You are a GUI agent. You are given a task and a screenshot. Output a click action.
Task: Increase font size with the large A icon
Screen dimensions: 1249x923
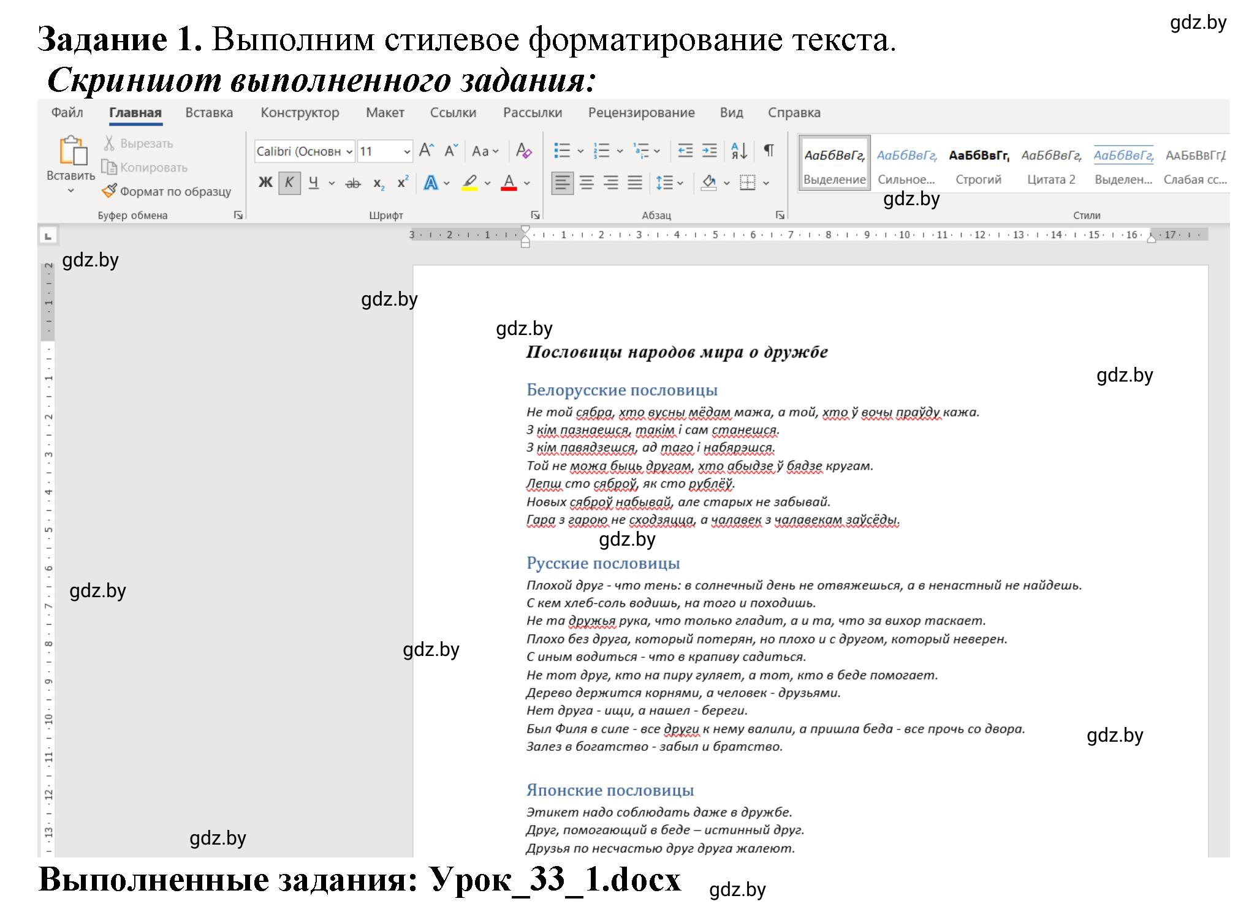tap(427, 151)
